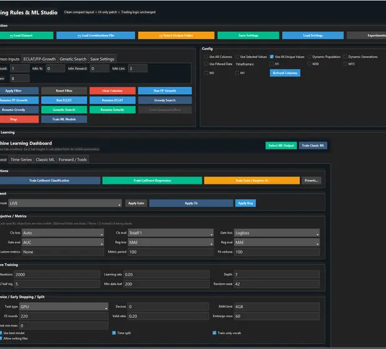Enable the Dynamic Population checkbox
This screenshot has width=386, height=349.
(309, 57)
